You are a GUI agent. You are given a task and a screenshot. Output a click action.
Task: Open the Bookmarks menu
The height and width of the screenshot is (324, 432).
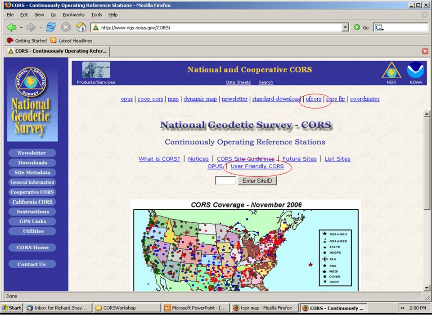[x=73, y=15]
